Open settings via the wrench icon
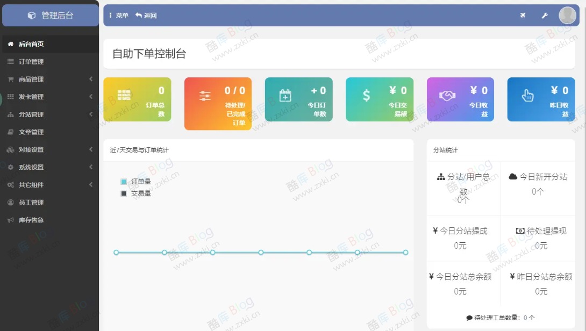The height and width of the screenshot is (331, 586). [545, 15]
